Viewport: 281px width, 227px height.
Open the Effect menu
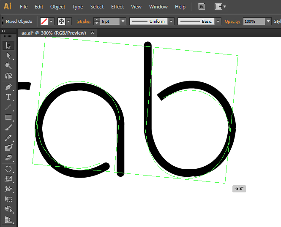tap(117, 7)
